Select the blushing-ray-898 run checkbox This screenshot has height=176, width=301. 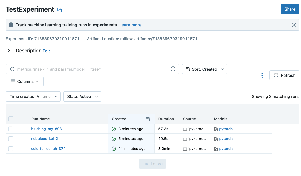tap(11, 129)
